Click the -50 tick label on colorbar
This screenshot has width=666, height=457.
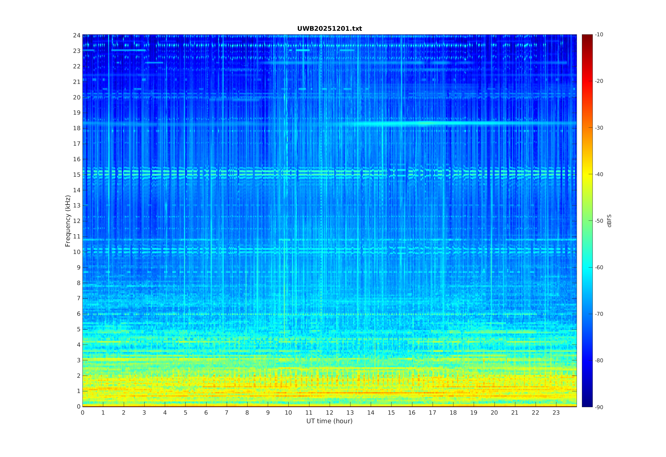(599, 221)
